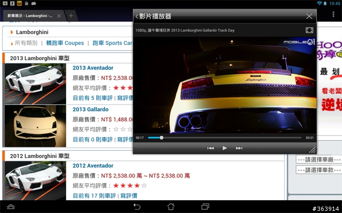Screen dimensions: 342x213
Task: Open the 2013 Aventador link
Action: coord(93,68)
